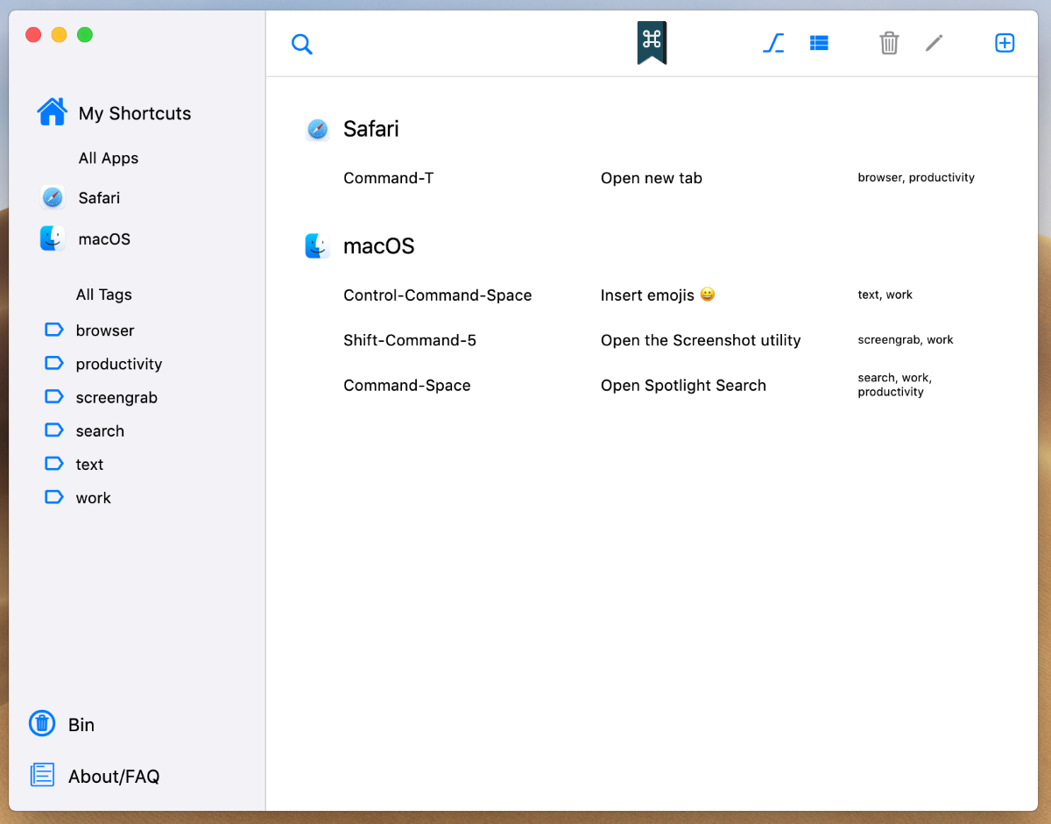This screenshot has width=1051, height=824.
Task: Filter by the browser tag label
Action: (x=105, y=330)
